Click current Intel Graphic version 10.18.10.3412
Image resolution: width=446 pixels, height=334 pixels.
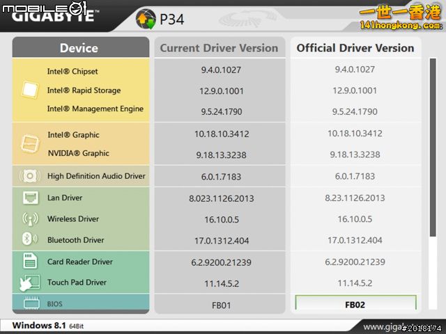click(x=222, y=134)
